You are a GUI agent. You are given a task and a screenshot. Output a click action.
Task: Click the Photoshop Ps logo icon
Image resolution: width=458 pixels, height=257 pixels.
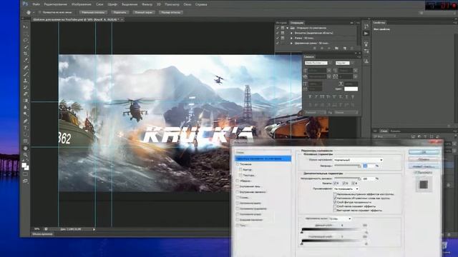pyautogui.click(x=25, y=4)
